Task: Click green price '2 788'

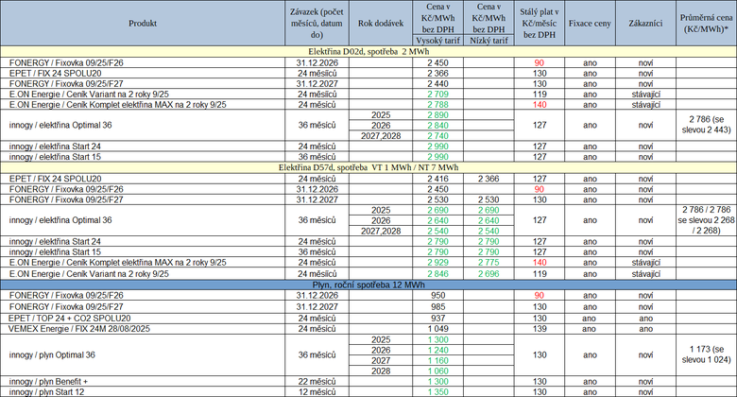Action: [438, 104]
